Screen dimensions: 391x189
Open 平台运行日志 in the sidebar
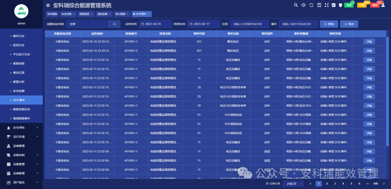[21, 54]
